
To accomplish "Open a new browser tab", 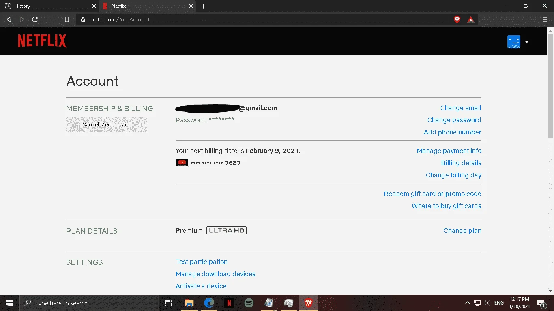I will (x=203, y=6).
